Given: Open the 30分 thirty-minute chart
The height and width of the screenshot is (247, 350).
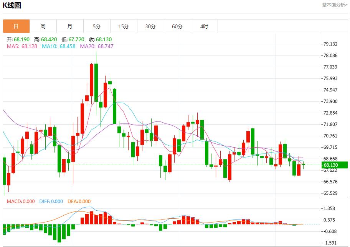Looking at the screenshot, I should (x=150, y=26).
